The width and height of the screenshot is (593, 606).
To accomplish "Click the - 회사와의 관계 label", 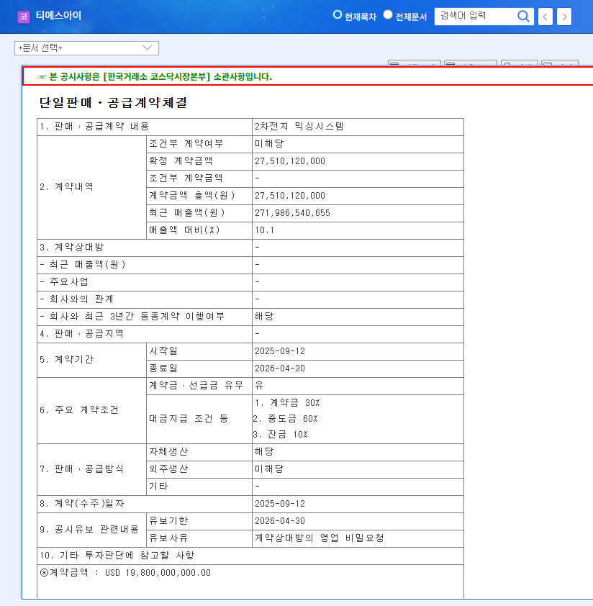I will pos(76,299).
